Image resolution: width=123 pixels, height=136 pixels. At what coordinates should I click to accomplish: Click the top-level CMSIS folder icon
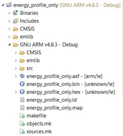16,29
